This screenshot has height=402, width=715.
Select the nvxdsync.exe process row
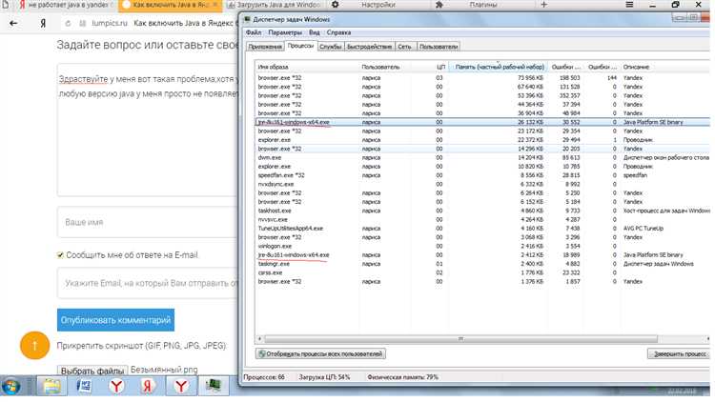[x=482, y=184]
